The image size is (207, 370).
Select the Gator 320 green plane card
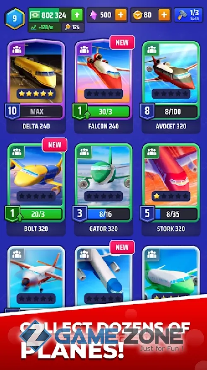tap(103, 189)
